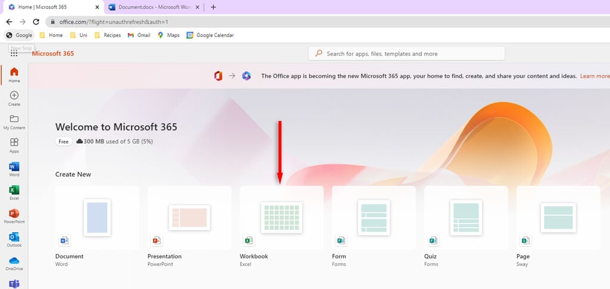Create a new PowerPoint Presentation thumbnail

point(189,217)
